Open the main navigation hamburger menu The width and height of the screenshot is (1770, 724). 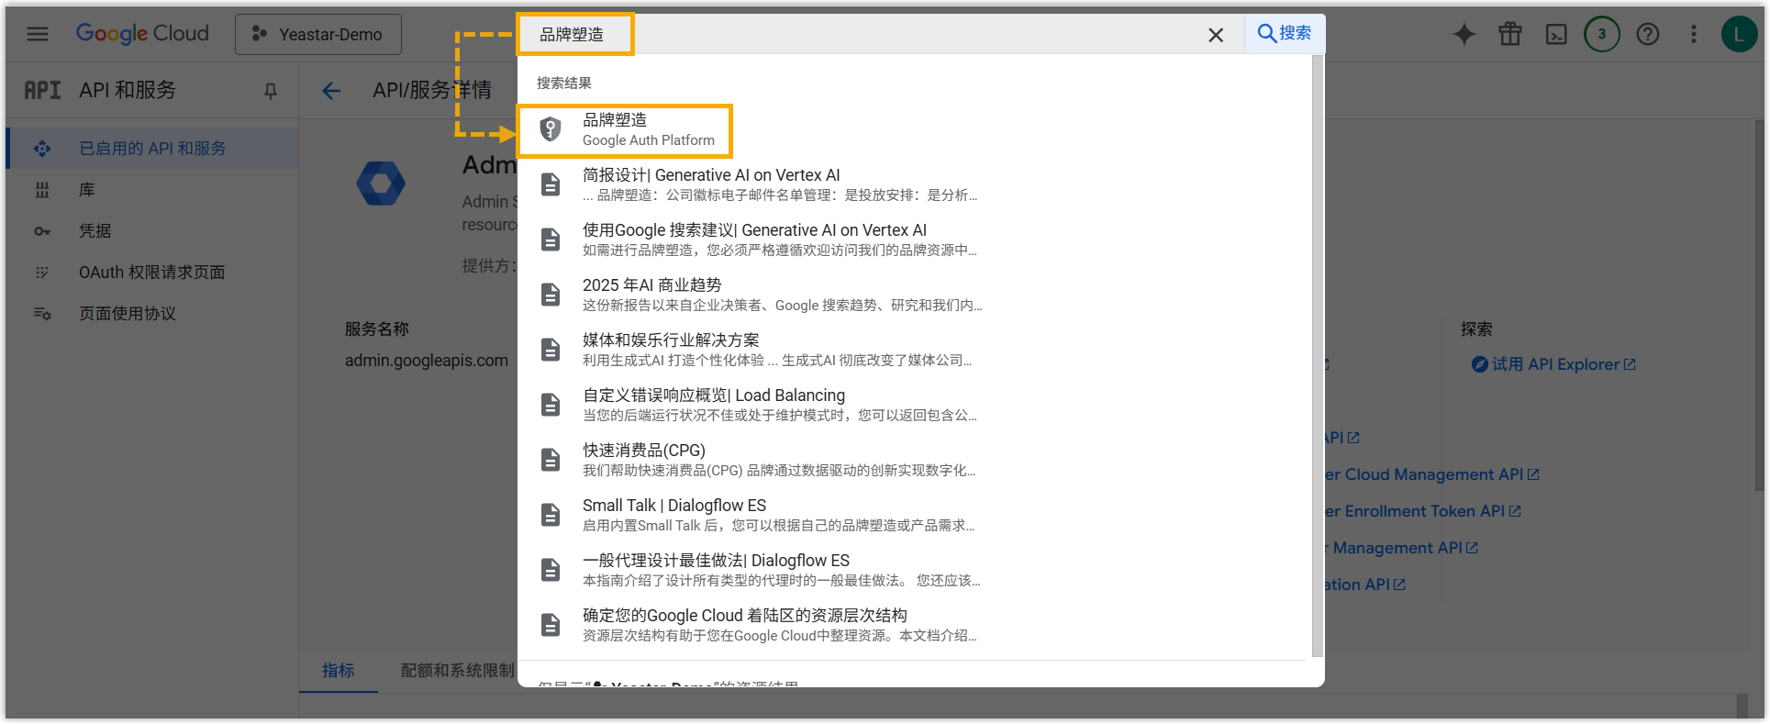(38, 34)
